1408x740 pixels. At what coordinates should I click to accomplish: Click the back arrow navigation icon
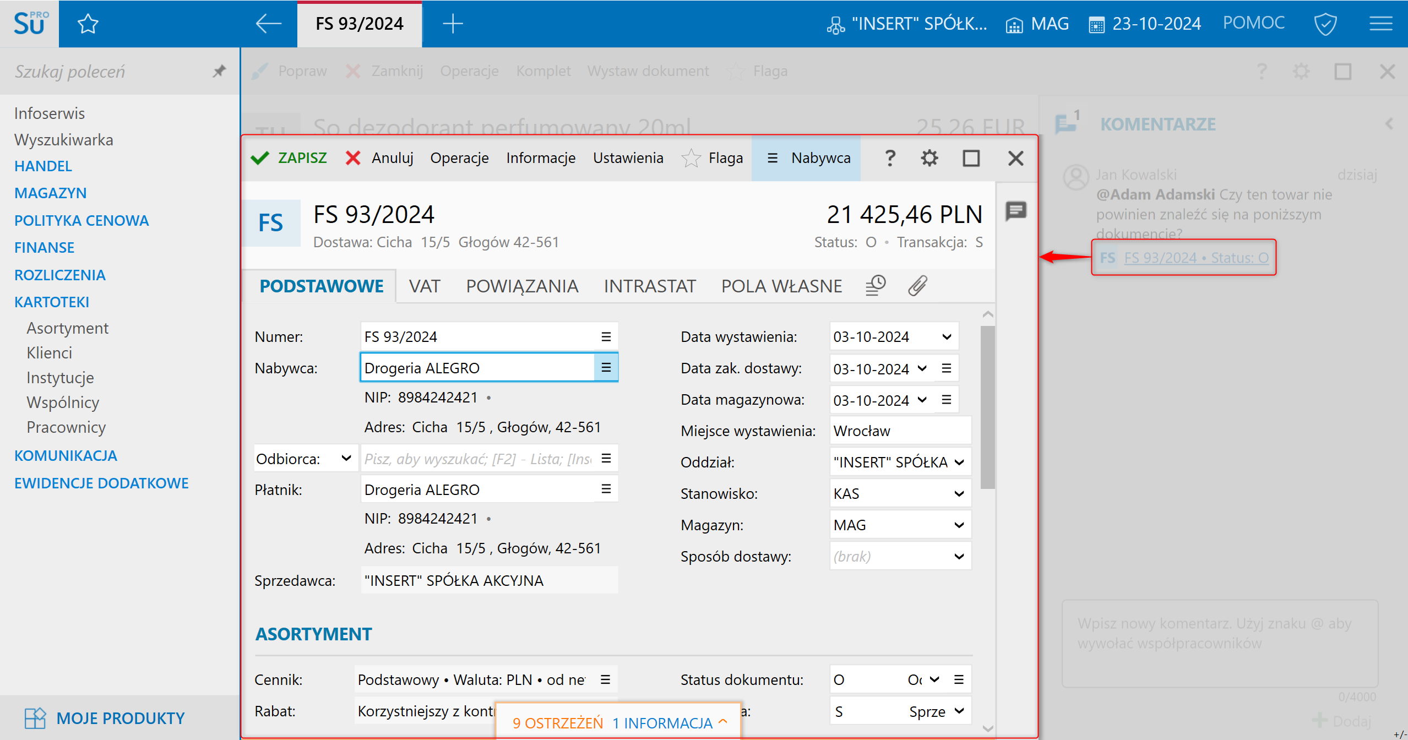pos(269,24)
